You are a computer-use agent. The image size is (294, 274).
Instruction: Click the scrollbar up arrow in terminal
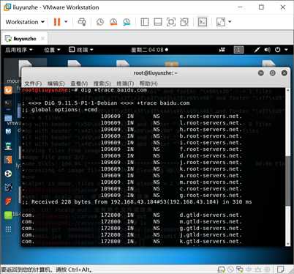(x=288, y=90)
